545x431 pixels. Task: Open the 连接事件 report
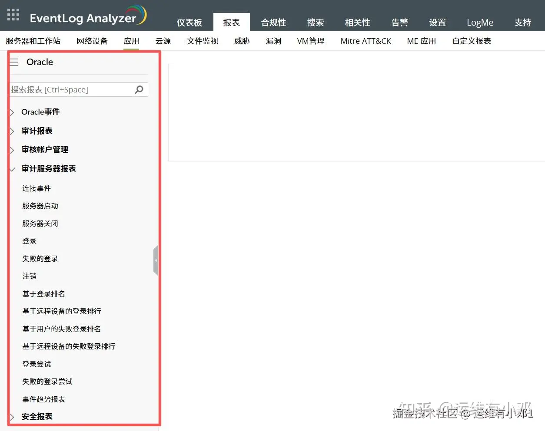(37, 188)
